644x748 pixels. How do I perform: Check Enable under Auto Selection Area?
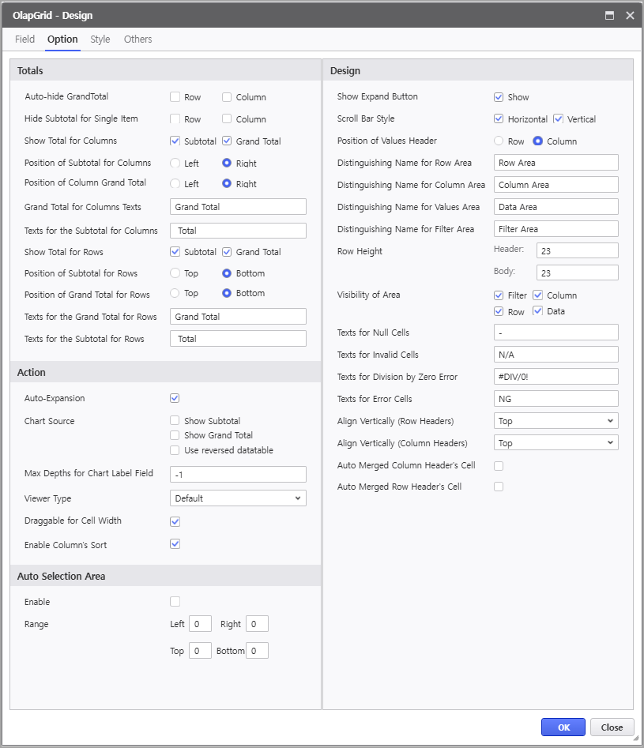click(175, 602)
